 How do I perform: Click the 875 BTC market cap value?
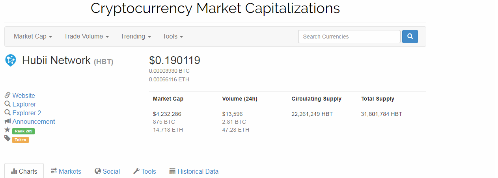pyautogui.click(x=164, y=122)
